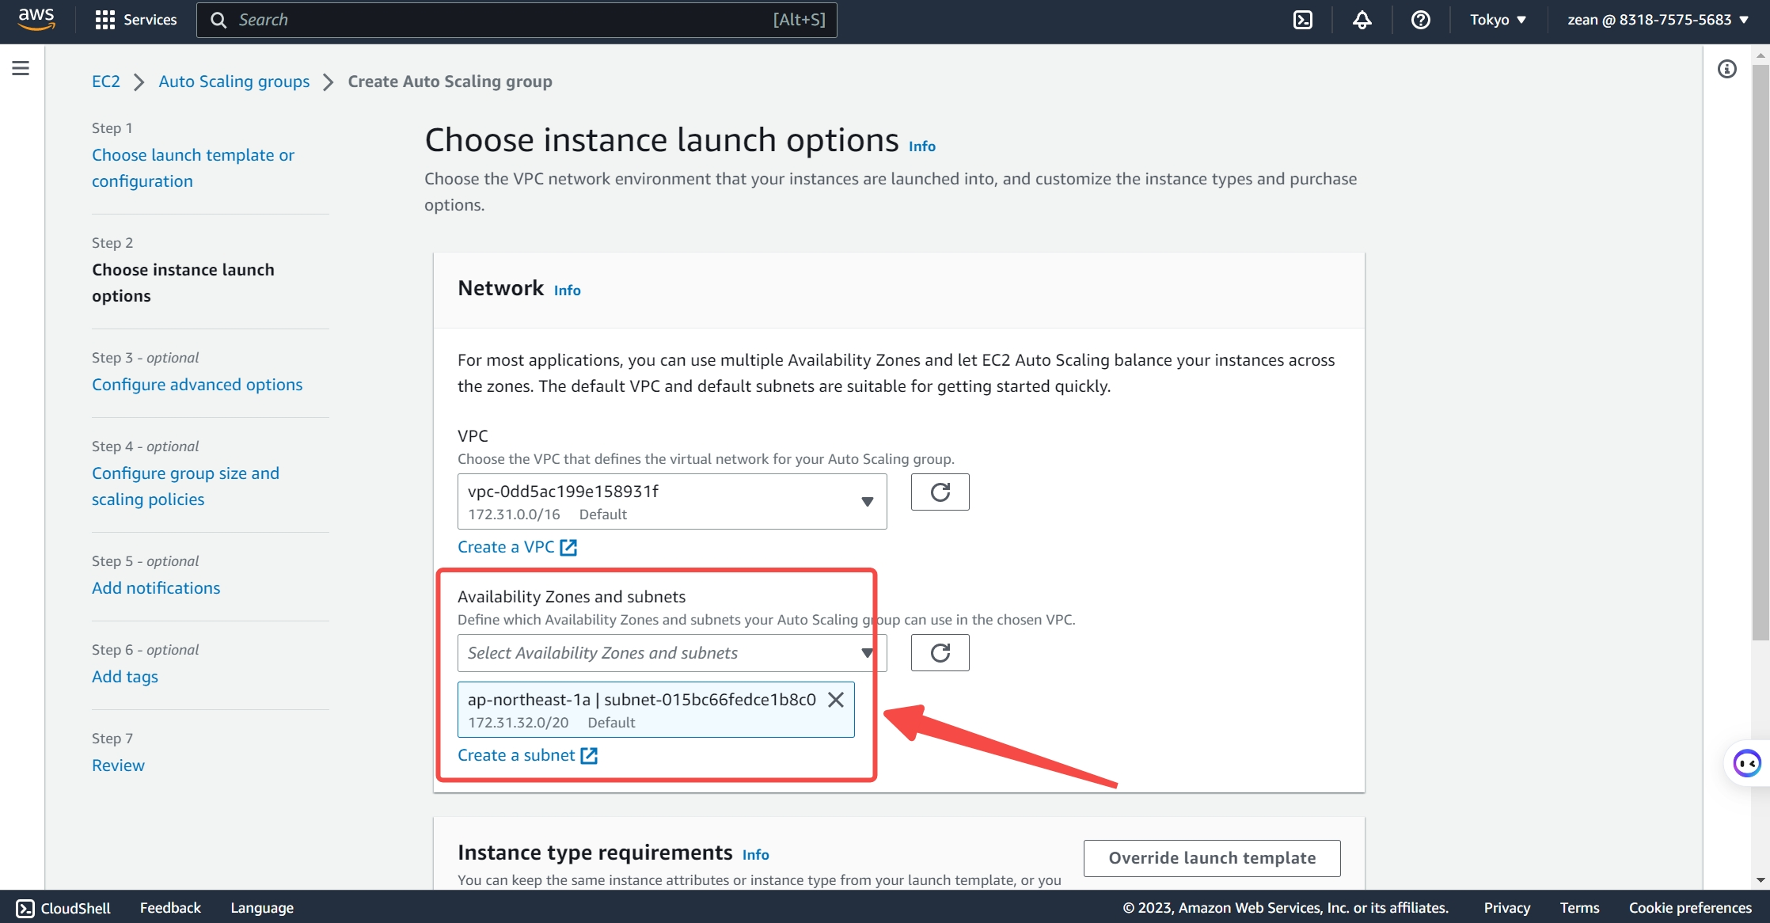The height and width of the screenshot is (923, 1770).
Task: Refresh the subnets list
Action: [940, 653]
